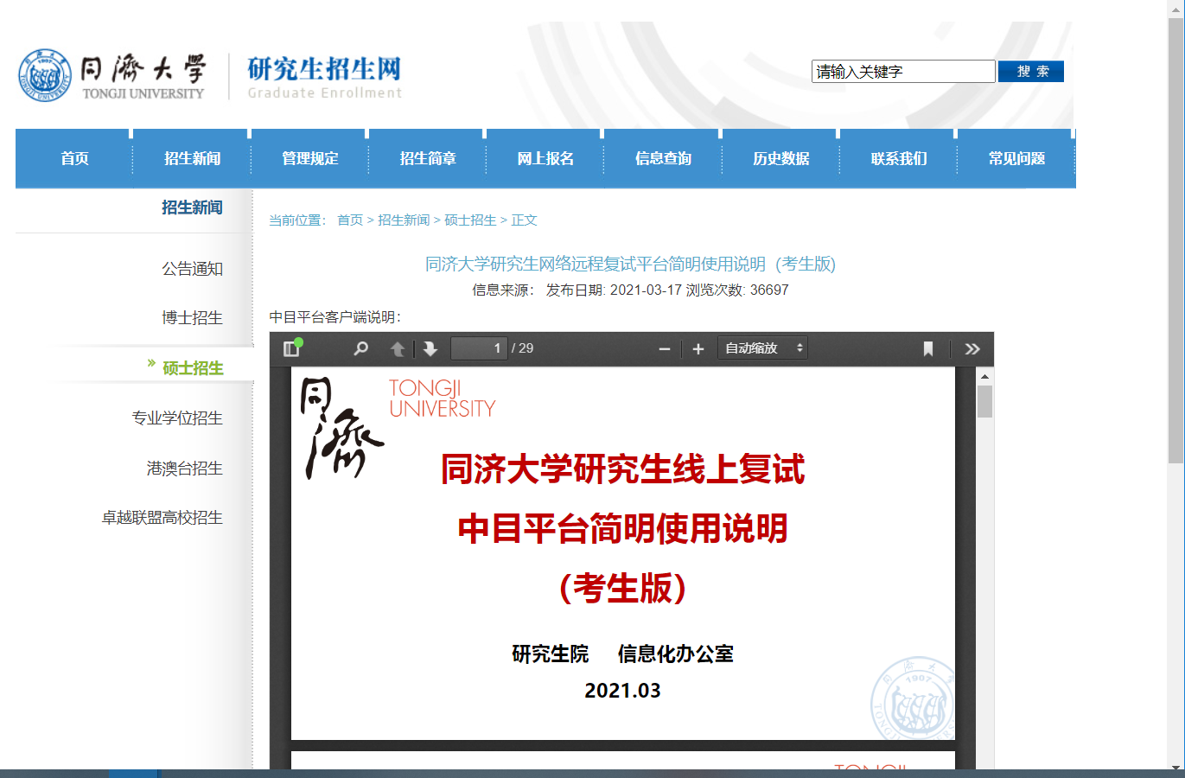Click the PDF viewer scroll up arrow
Viewport: 1185px width, 778px height.
[984, 377]
